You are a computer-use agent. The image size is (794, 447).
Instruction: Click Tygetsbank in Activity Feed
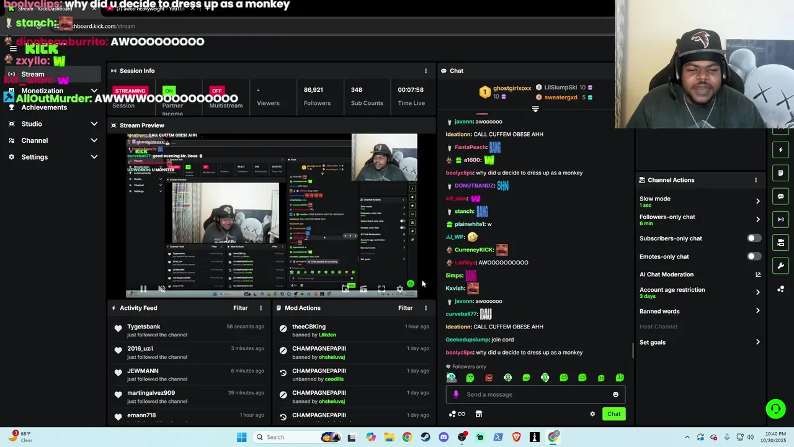point(143,327)
